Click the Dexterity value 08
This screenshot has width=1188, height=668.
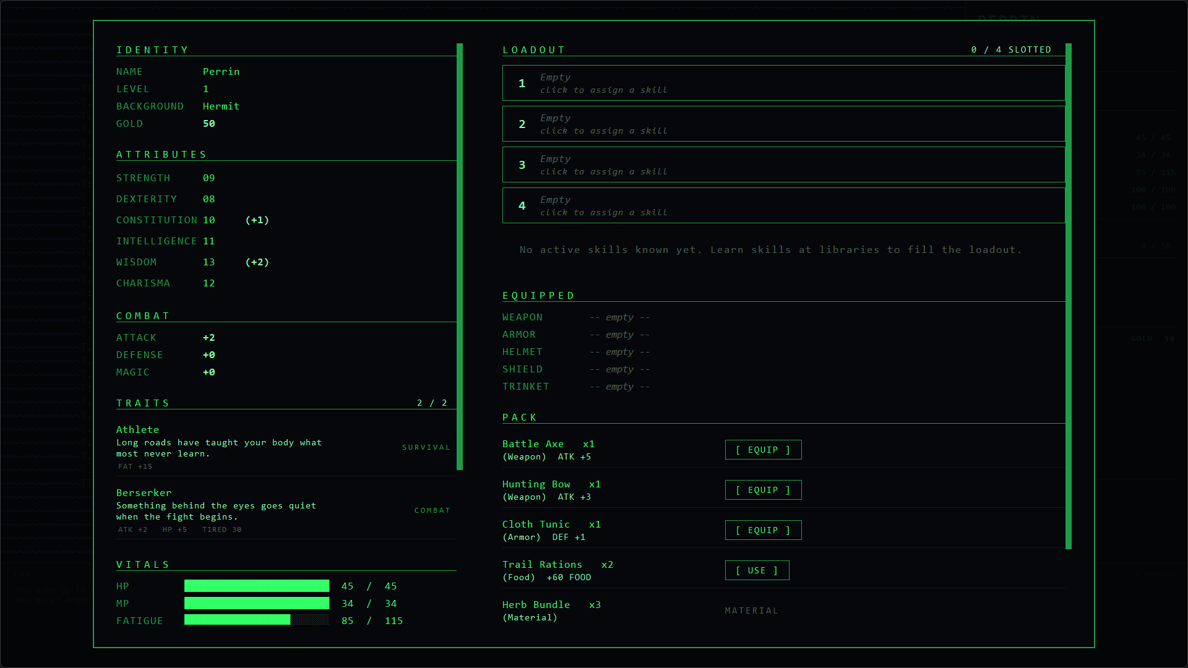point(209,199)
